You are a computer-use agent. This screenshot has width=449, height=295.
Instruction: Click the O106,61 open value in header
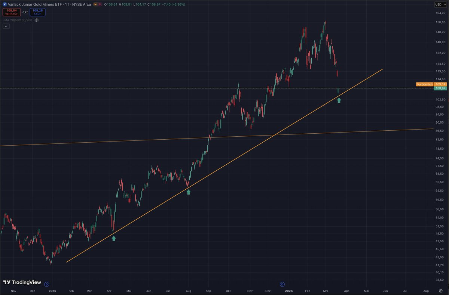point(110,4)
